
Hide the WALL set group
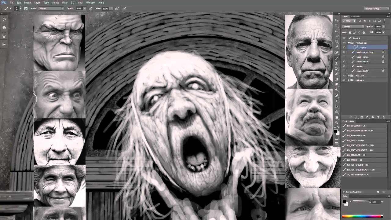tap(344, 75)
